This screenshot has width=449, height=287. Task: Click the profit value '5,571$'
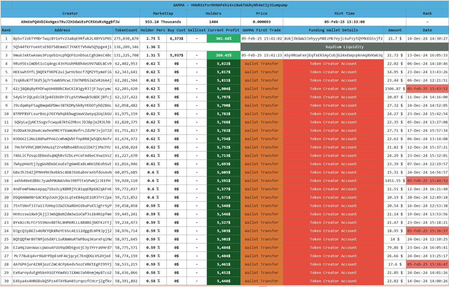pos(224,197)
